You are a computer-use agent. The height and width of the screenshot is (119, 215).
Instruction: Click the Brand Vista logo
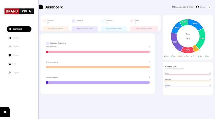tap(19, 11)
